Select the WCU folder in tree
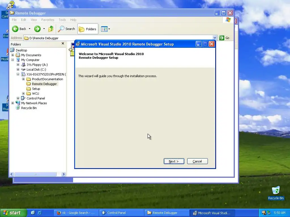Viewport: 290px width, 217px height. pyautogui.click(x=35, y=93)
